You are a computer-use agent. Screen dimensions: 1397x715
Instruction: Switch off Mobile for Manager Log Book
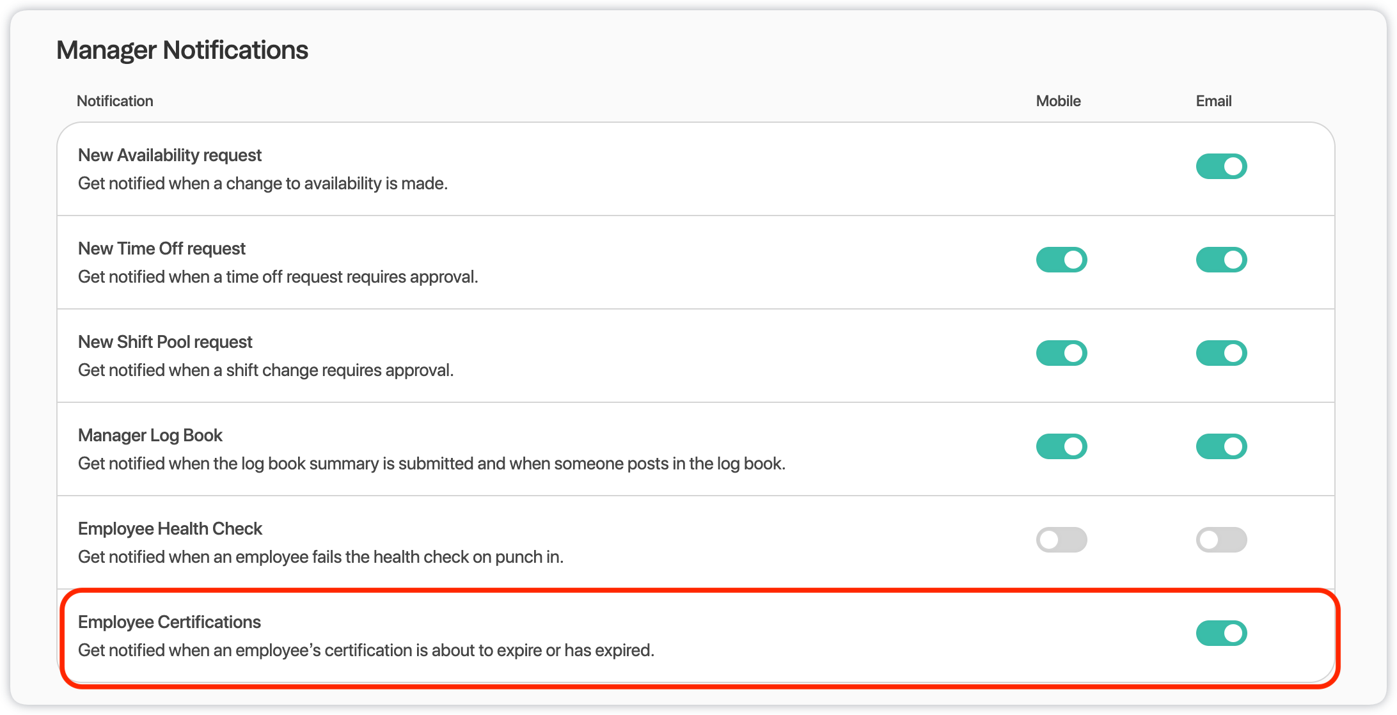click(1061, 446)
